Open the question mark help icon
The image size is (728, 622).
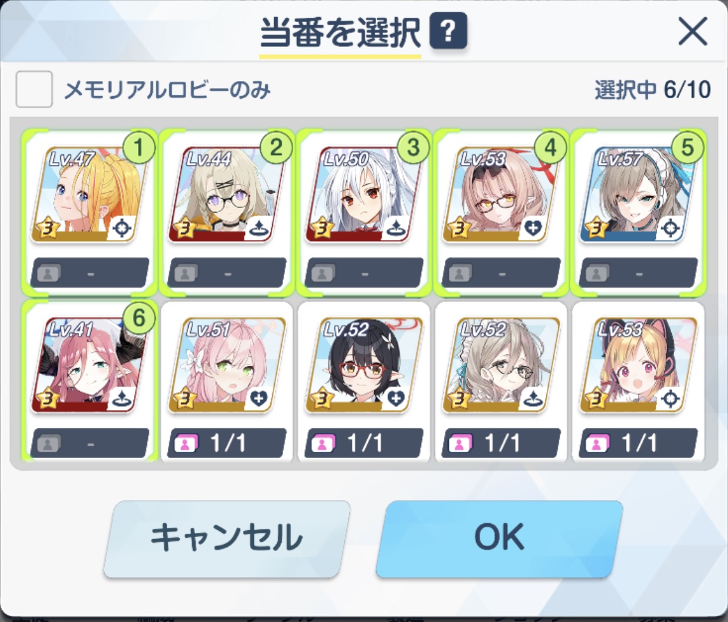(x=448, y=31)
